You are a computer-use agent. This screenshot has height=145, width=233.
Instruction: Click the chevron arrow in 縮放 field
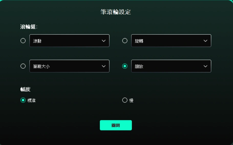click(x=206, y=66)
